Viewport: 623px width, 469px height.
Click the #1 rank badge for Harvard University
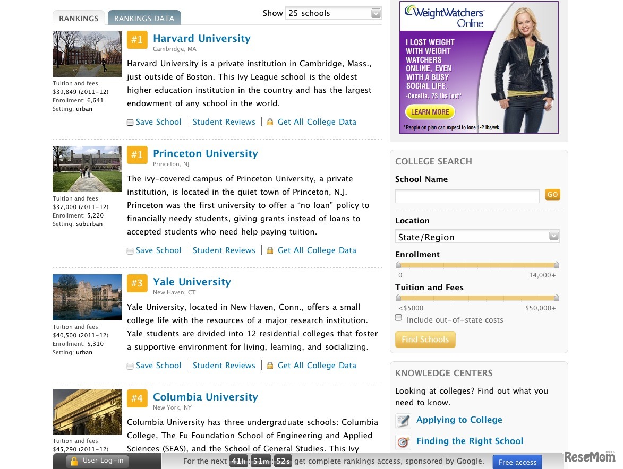(x=137, y=39)
